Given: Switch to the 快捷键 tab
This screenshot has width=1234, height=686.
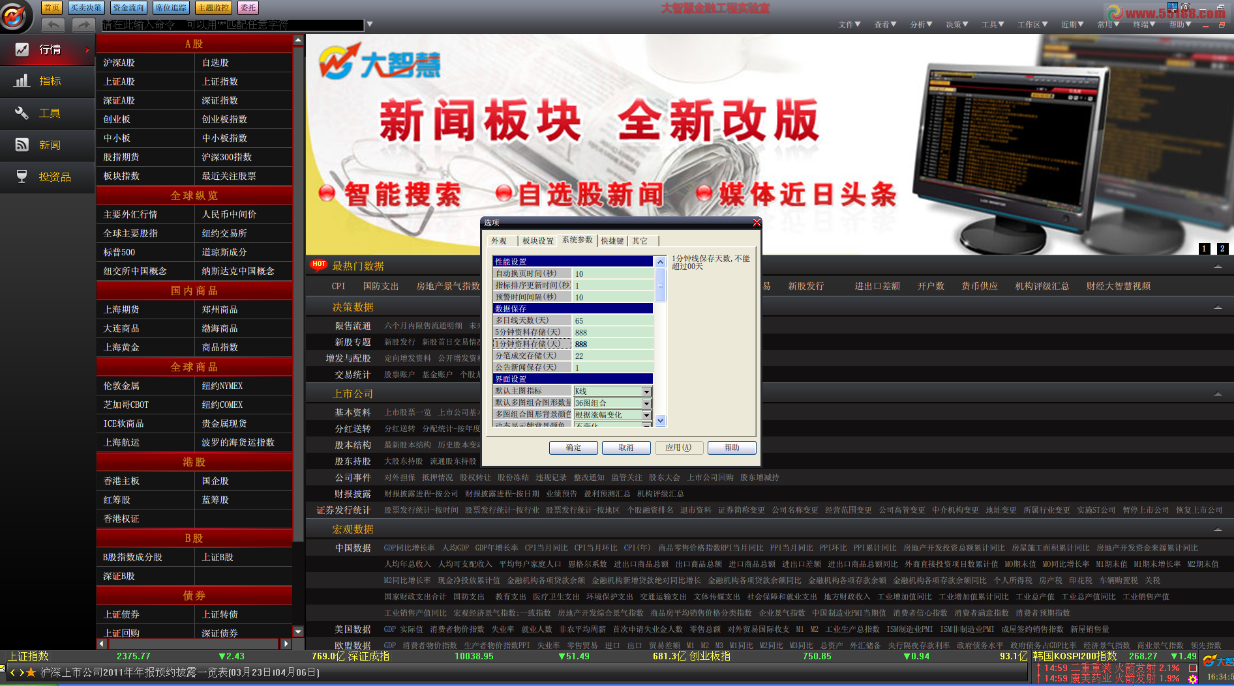Looking at the screenshot, I should 612,241.
